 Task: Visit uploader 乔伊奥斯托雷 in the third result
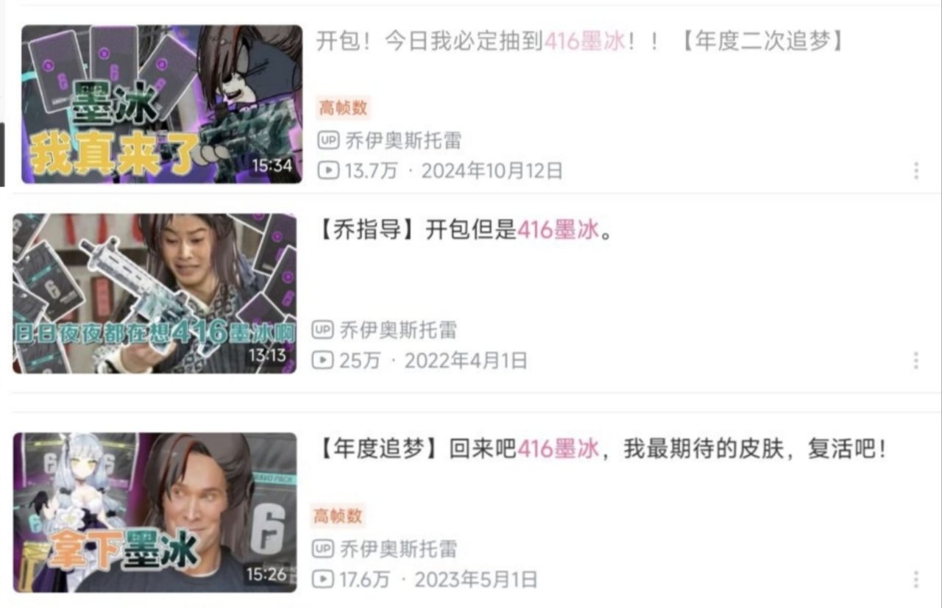pos(398,548)
